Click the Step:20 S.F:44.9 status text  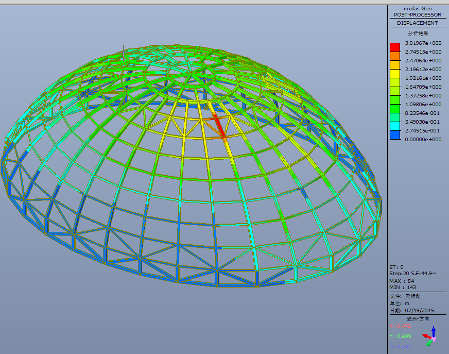[x=412, y=273]
